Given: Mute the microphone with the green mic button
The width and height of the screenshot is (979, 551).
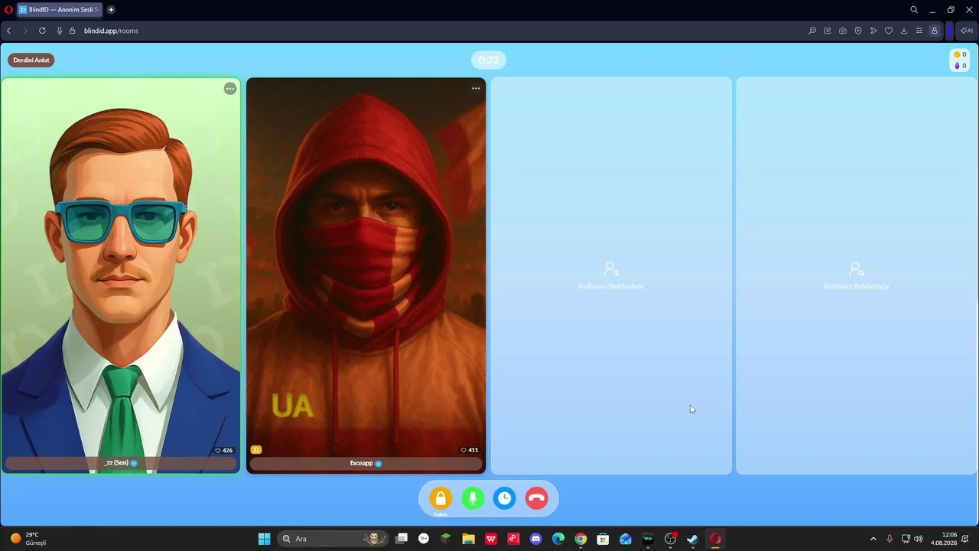Looking at the screenshot, I should pyautogui.click(x=473, y=498).
